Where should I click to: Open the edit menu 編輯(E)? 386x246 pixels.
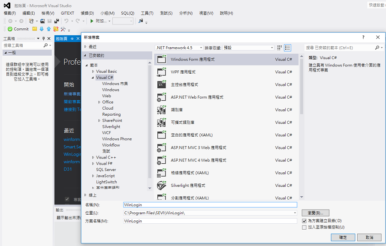click(29, 13)
